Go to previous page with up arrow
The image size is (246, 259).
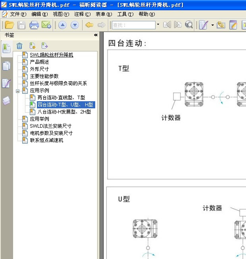[x=62, y=25]
